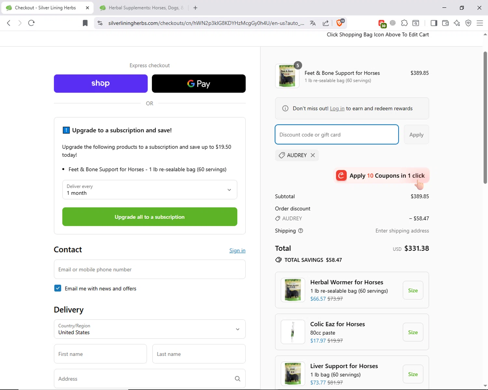Click the address search magnifier icon

237,379
